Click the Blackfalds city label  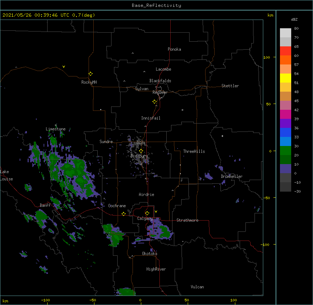click(160, 81)
